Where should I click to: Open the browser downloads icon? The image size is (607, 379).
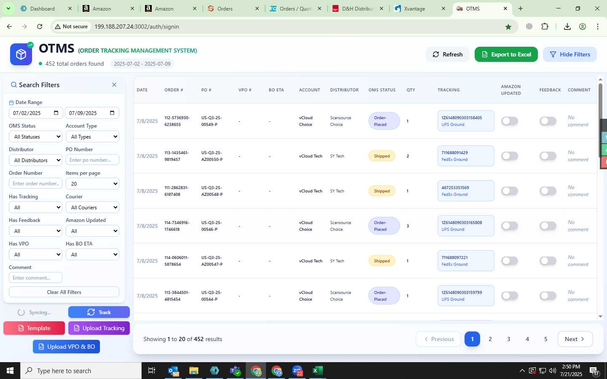567,27
